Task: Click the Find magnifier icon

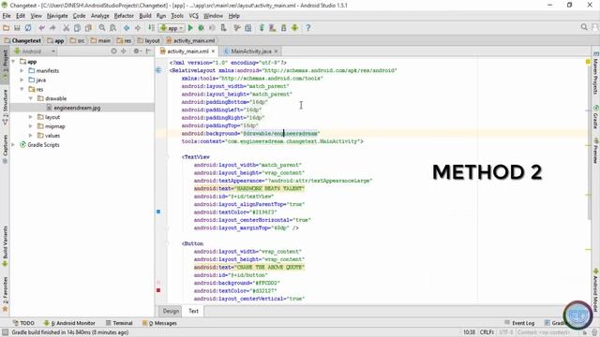Action: (x=102, y=28)
